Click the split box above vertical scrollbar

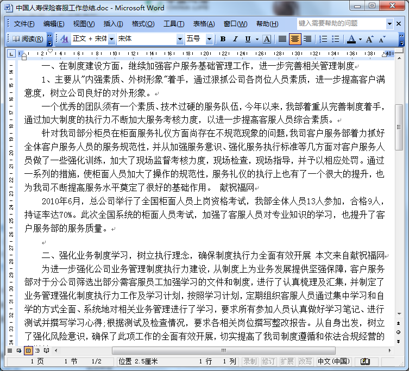[x=399, y=51]
